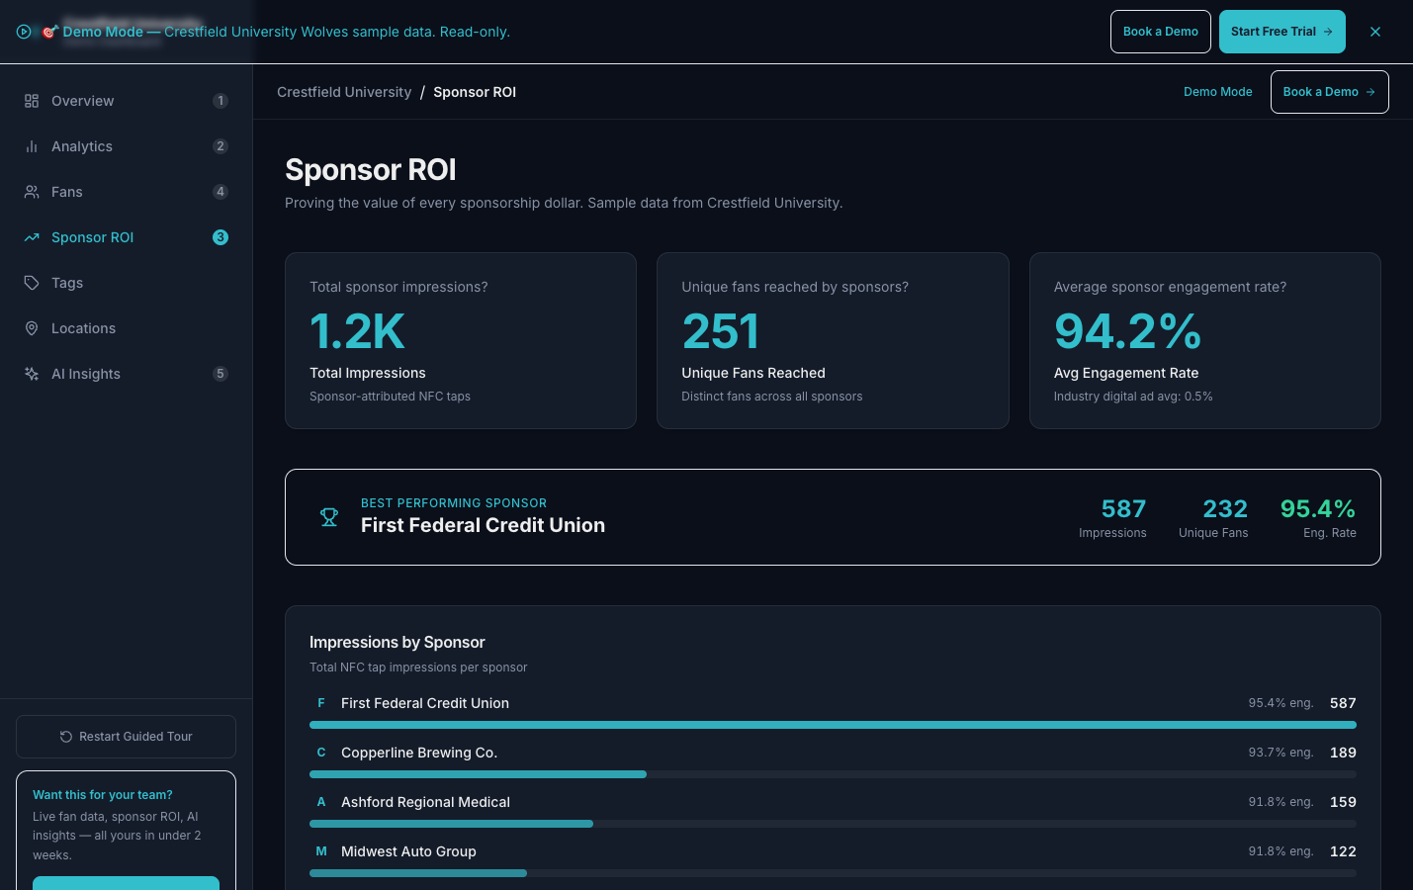Viewport: 1413px width, 890px height.
Task: Select the Sponsor ROI trend arrow icon
Action: [32, 237]
